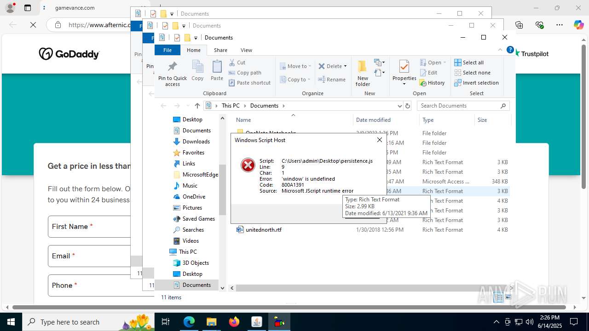Collapse the ribbon with chevron
589x331 pixels.
pyautogui.click(x=500, y=50)
